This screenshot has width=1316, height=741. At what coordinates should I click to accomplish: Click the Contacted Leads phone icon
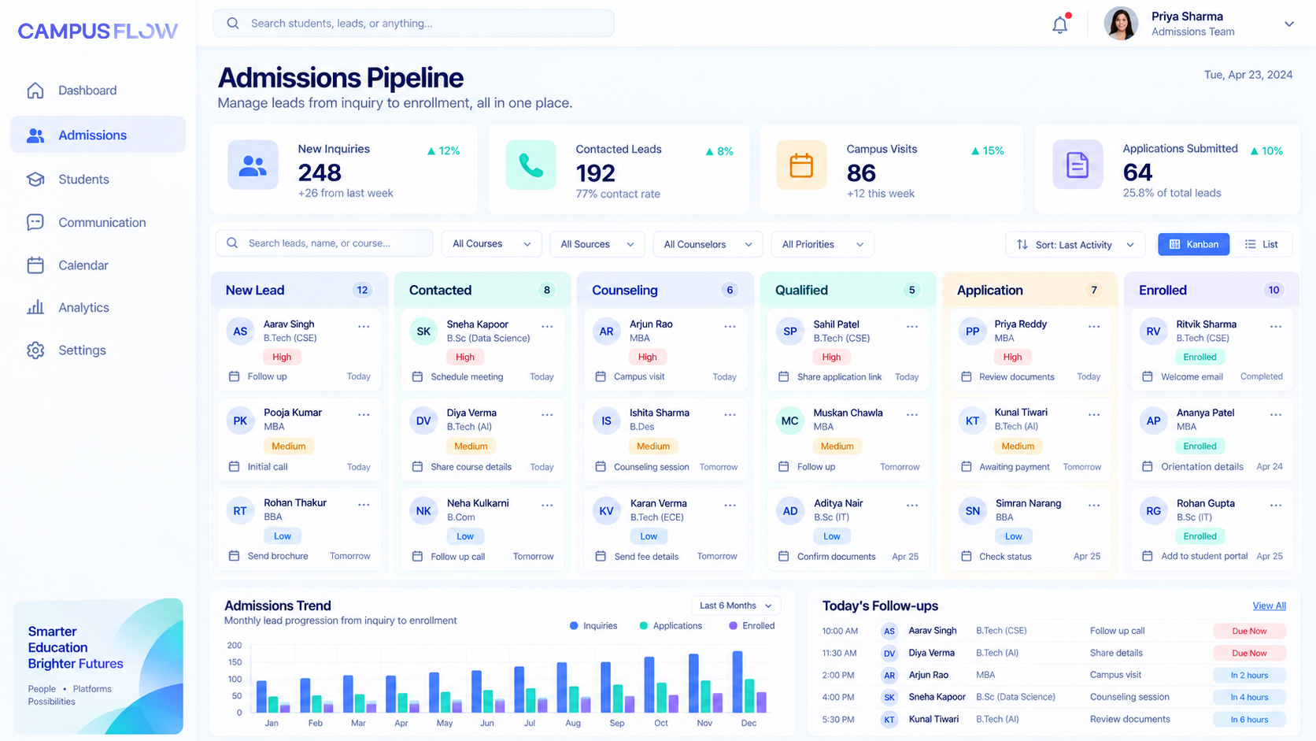click(x=530, y=165)
